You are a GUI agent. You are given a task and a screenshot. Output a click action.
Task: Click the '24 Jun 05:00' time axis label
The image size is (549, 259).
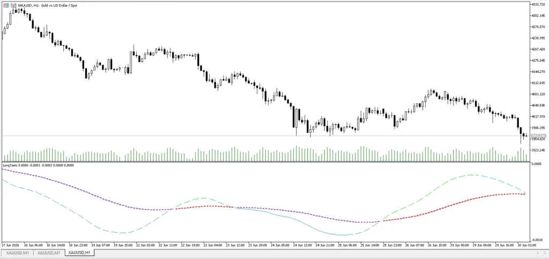pos(279,245)
